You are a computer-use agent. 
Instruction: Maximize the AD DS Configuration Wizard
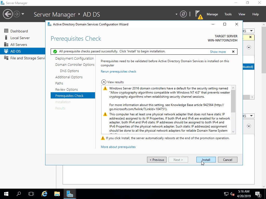tap(225, 24)
